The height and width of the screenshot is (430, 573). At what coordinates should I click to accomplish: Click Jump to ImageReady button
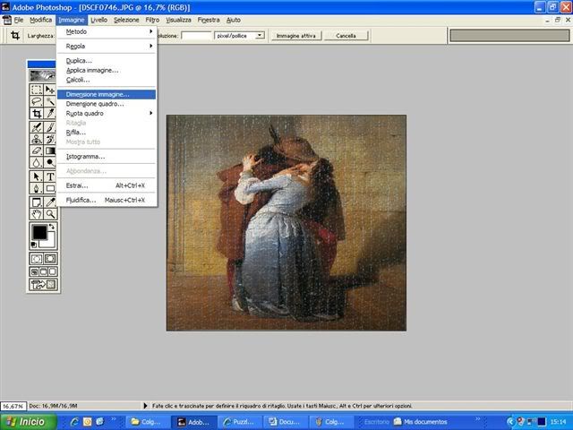click(43, 284)
